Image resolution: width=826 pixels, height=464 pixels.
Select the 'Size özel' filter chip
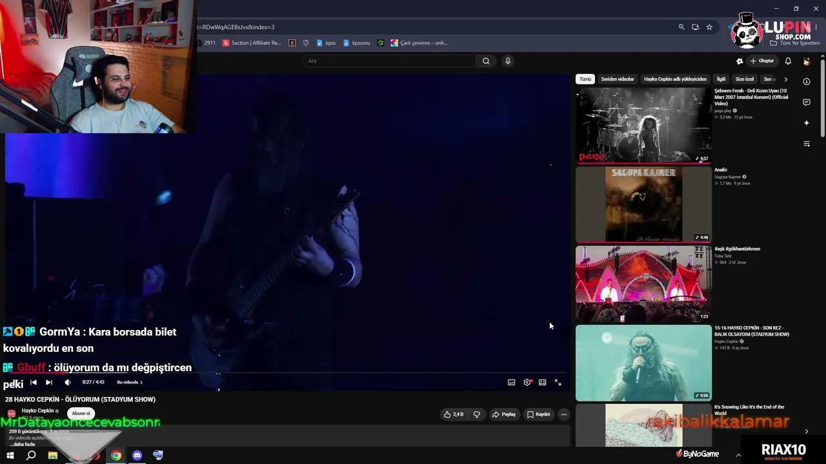point(745,79)
